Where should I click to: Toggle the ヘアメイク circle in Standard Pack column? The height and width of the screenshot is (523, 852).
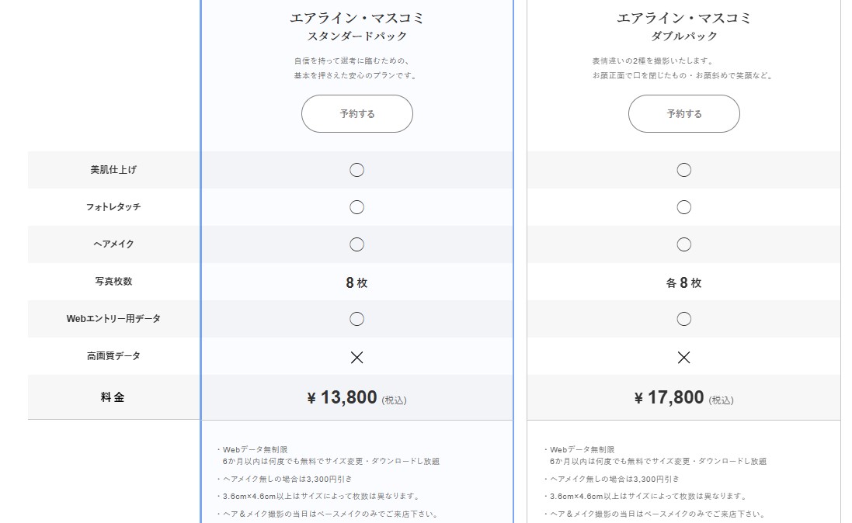click(x=356, y=244)
